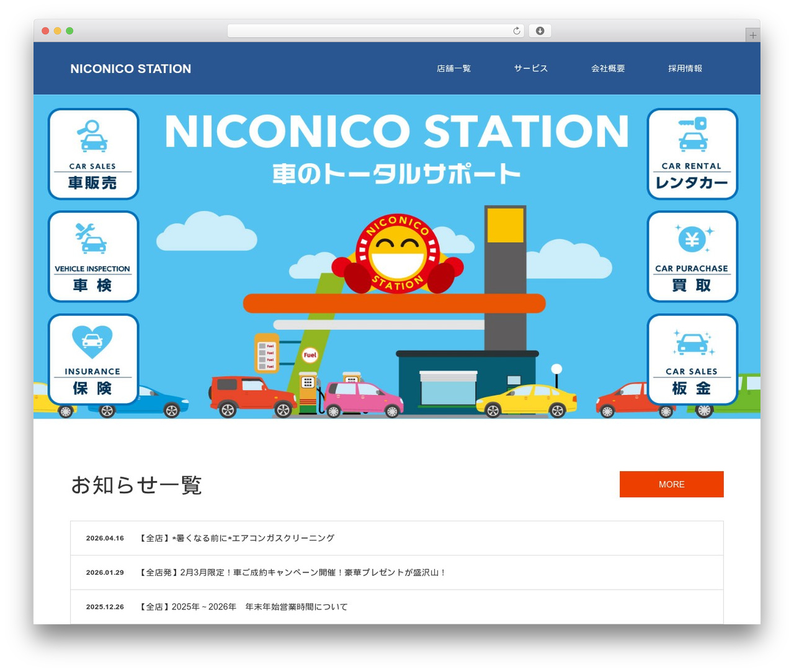Open the レンタカー car rental icon tile
Viewport: 794px width, 672px height.
tap(692, 154)
